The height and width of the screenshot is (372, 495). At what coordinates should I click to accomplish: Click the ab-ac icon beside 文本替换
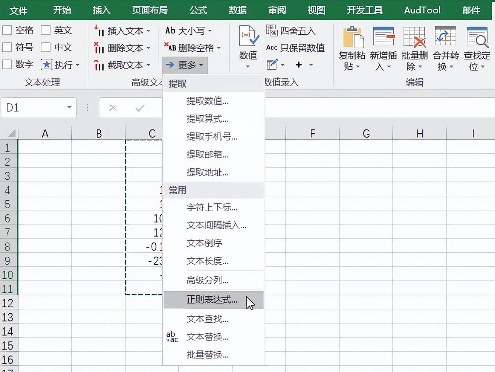(x=172, y=337)
